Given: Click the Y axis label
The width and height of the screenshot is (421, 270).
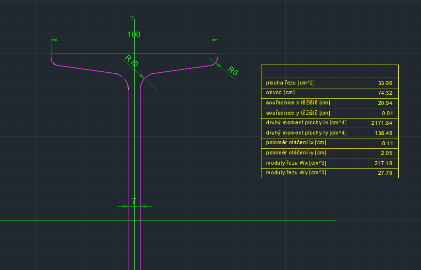Looking at the screenshot, I should pos(131,18).
